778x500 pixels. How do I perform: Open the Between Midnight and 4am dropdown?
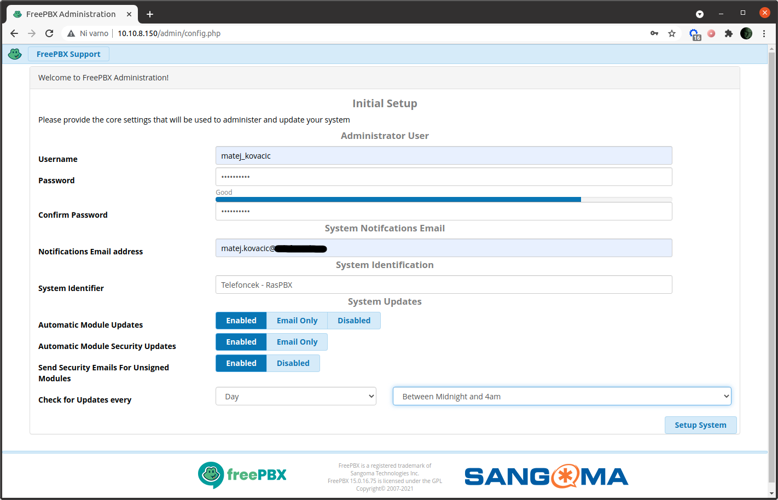tap(562, 396)
